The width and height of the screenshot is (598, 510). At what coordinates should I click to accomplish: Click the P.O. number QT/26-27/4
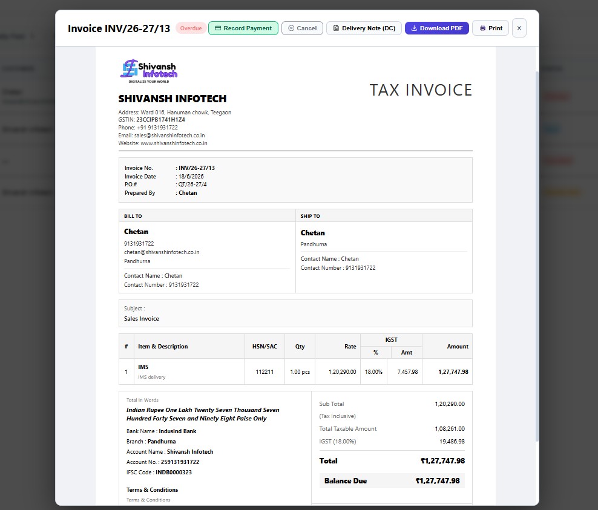[x=192, y=185]
